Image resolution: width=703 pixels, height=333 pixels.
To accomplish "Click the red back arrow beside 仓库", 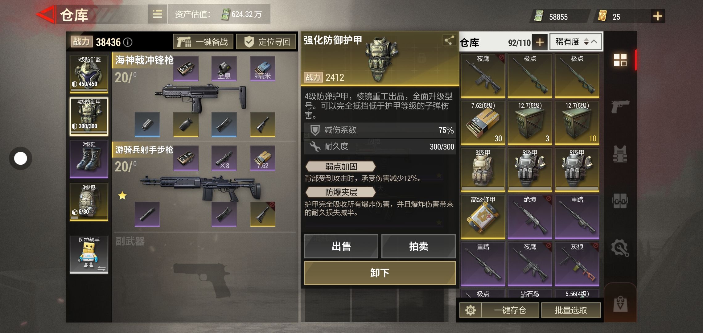I will [46, 14].
